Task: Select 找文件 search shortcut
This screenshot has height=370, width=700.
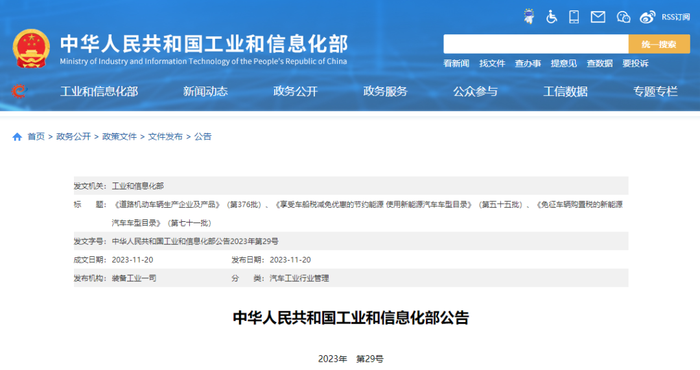Action: click(492, 63)
